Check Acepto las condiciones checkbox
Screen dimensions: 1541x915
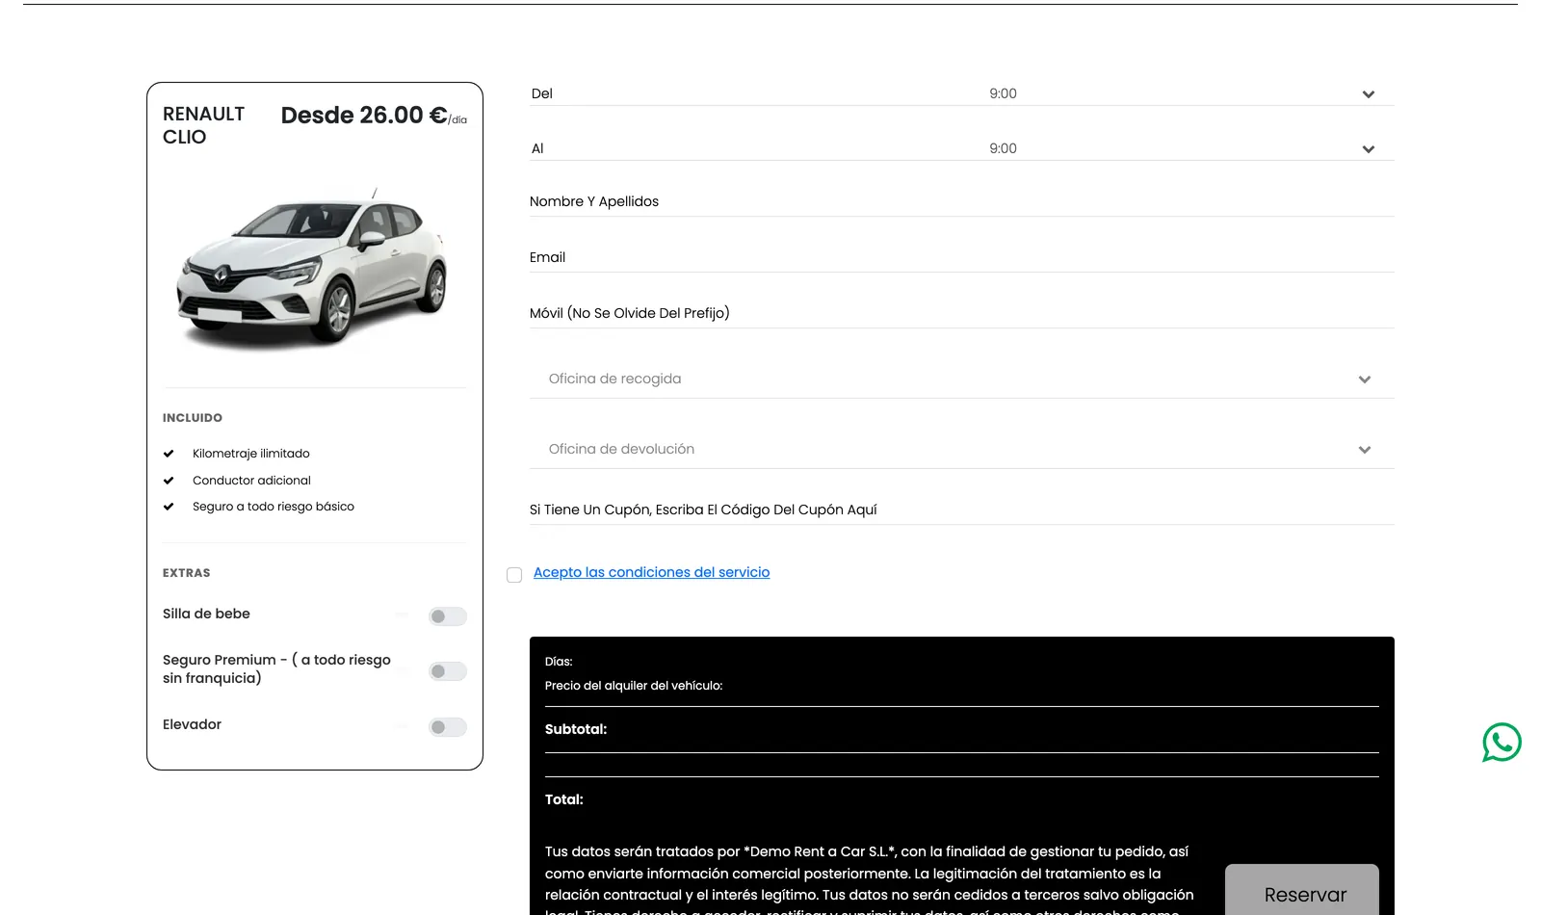coord(514,575)
